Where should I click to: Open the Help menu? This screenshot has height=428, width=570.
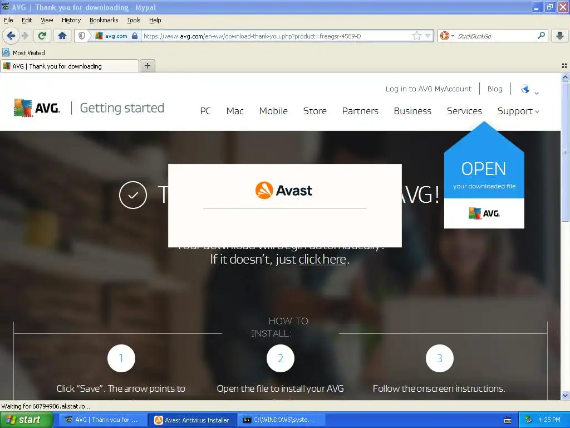pyautogui.click(x=155, y=20)
